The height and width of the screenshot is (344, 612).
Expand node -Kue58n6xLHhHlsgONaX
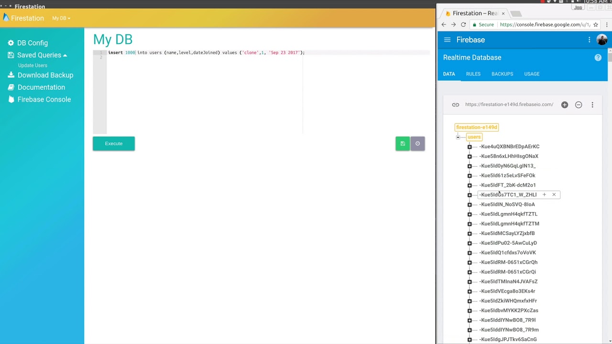(x=470, y=156)
